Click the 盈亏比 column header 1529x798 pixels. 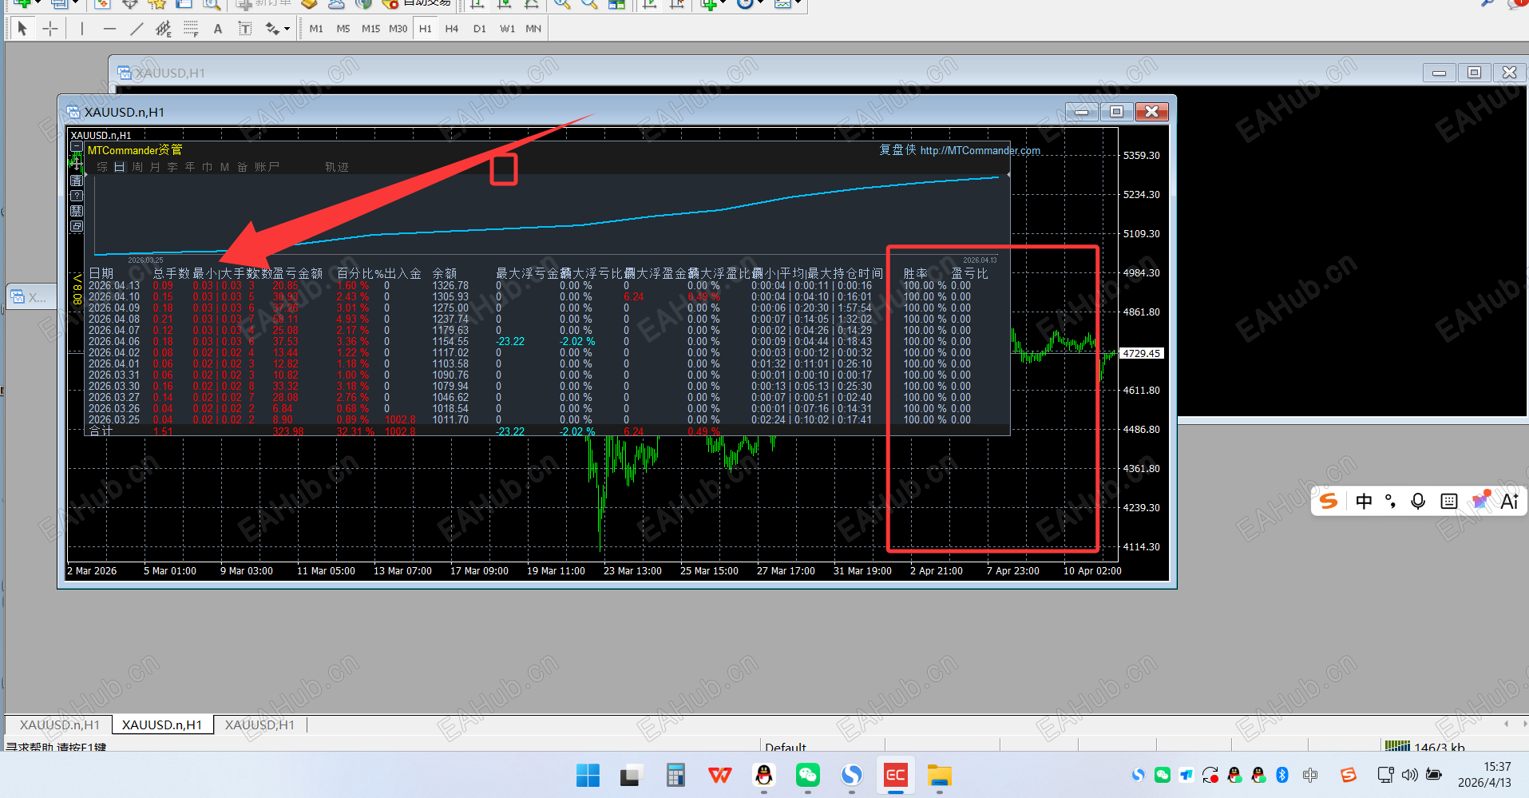point(969,273)
